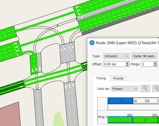Click into the Offset 0.00 sec field
Screen dimensions: 159x126
tap(114, 64)
